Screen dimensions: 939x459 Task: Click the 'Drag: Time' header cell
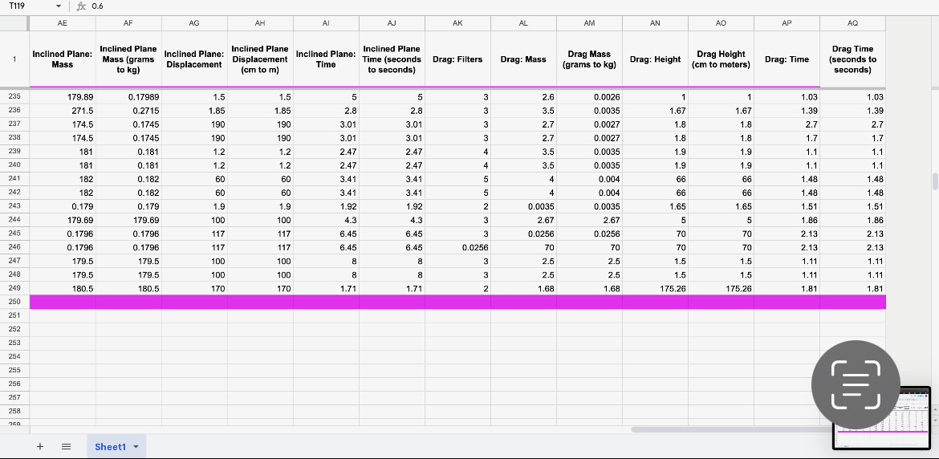coord(787,59)
